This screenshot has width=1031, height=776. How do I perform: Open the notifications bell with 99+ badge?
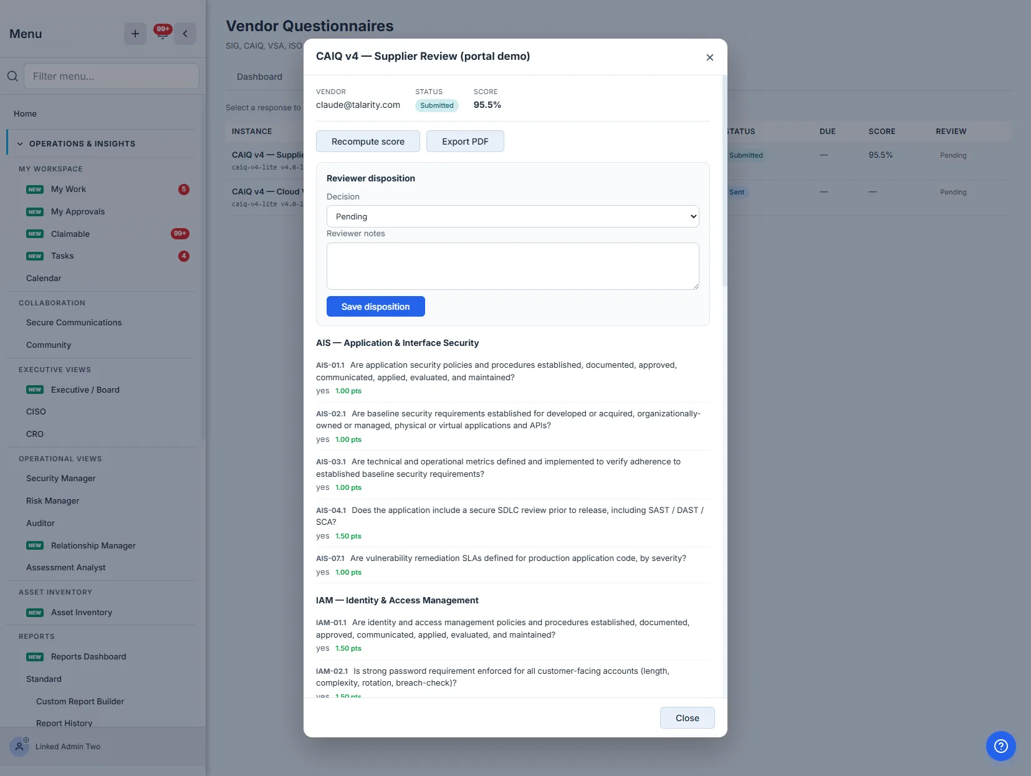coord(162,33)
